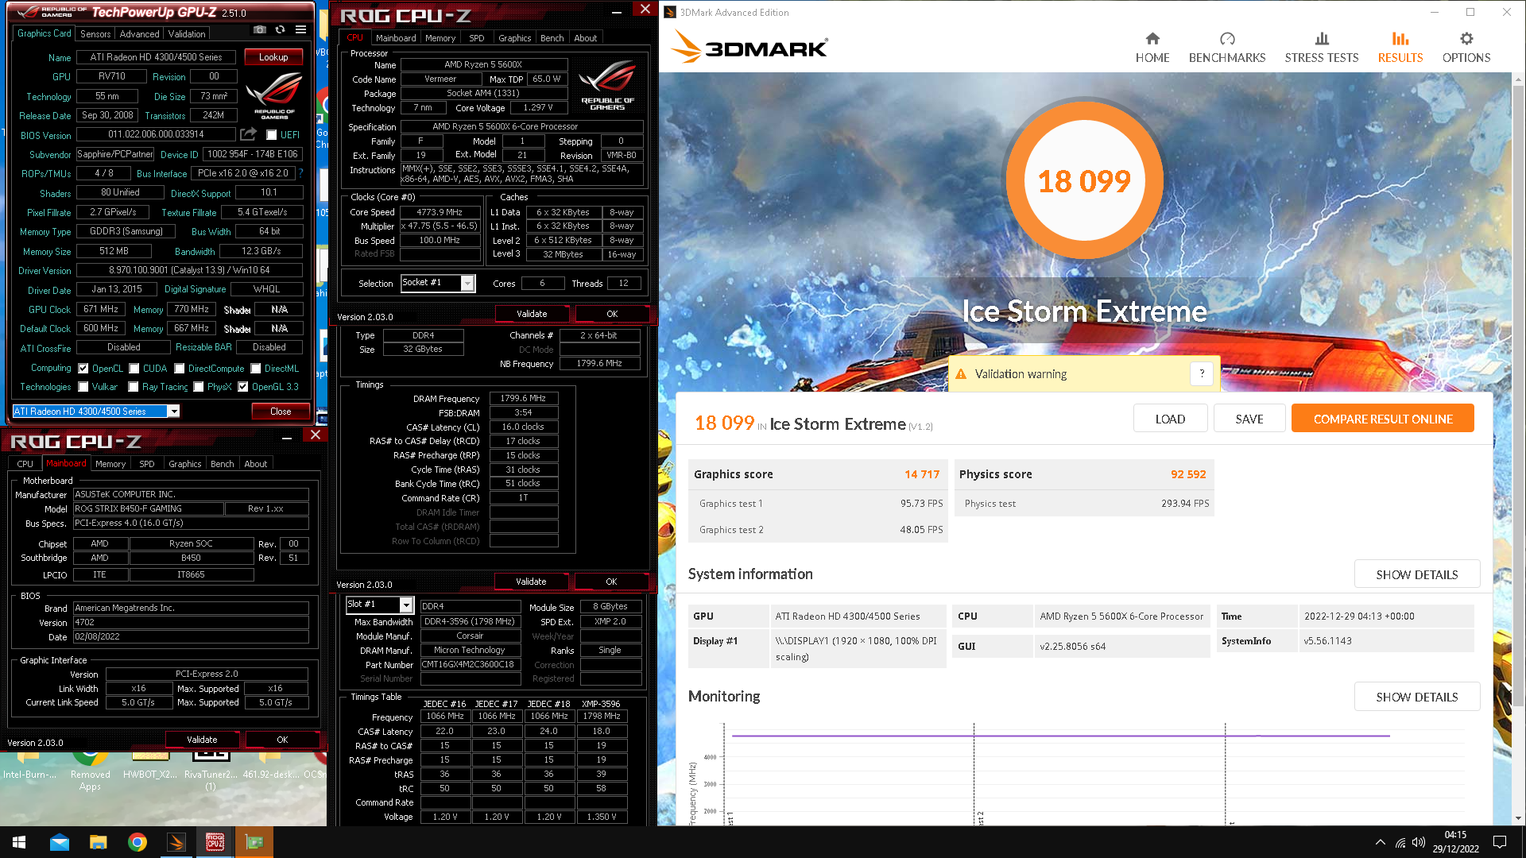The height and width of the screenshot is (858, 1526).
Task: Open the Windows Start menu
Action: click(19, 842)
